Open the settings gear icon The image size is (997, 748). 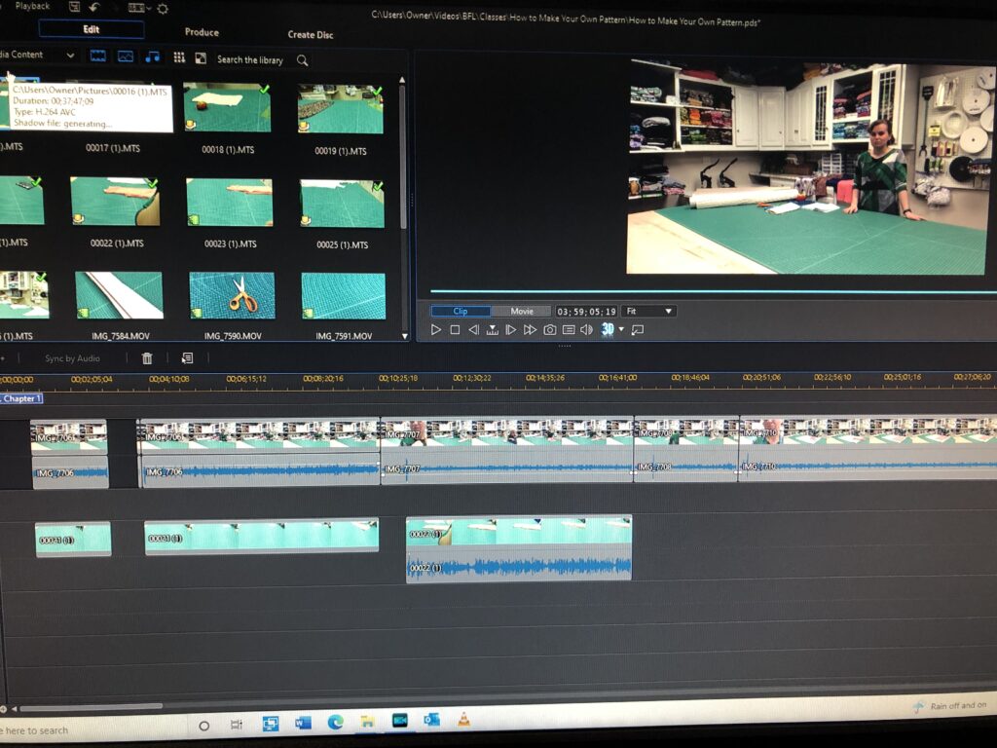point(163,9)
